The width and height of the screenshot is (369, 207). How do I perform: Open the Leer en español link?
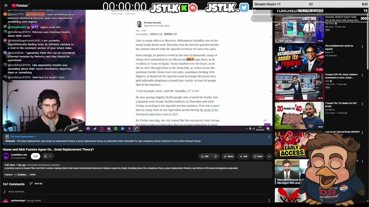[142, 34]
